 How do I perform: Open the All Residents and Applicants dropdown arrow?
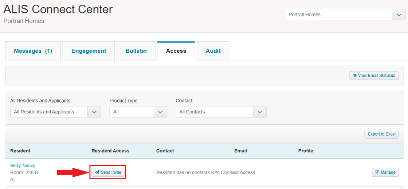click(94, 112)
